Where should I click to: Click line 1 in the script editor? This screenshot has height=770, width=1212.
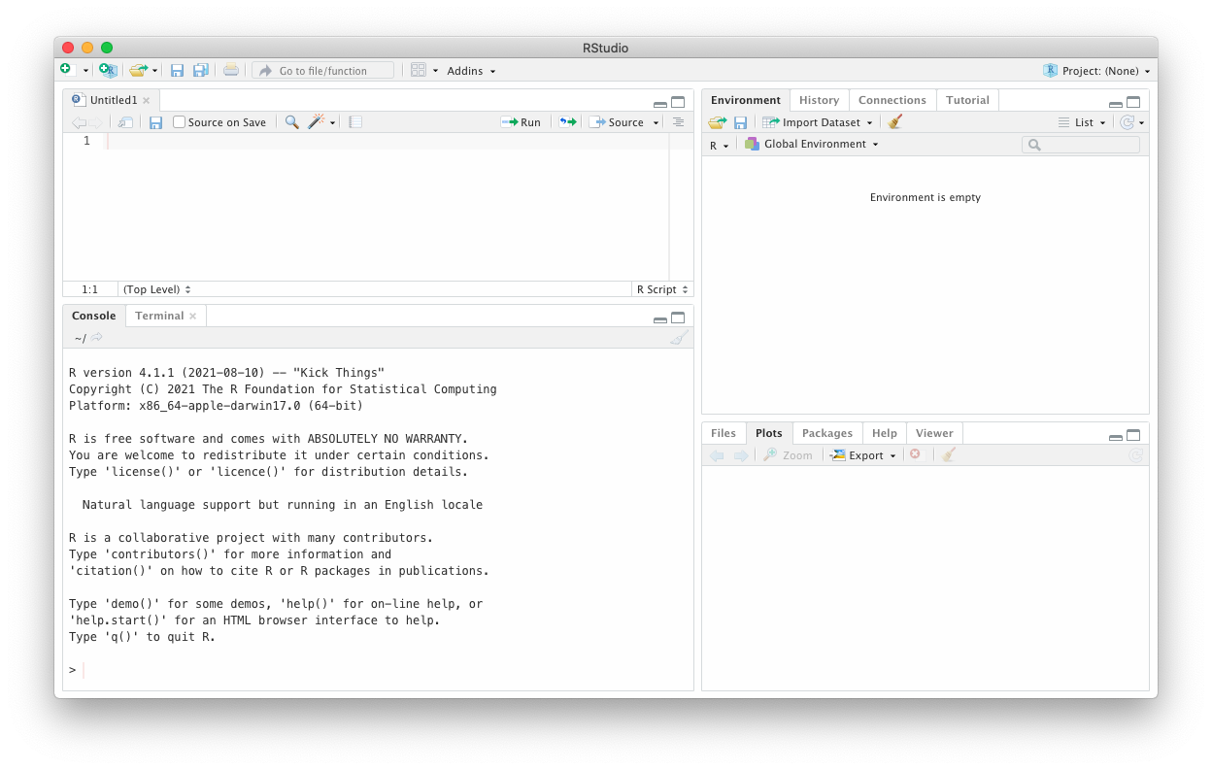tap(387, 141)
